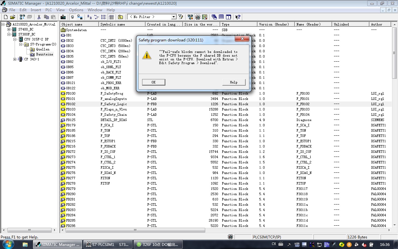Select block FB286 in the list
Screen dimensions: 398x249
point(226,226)
